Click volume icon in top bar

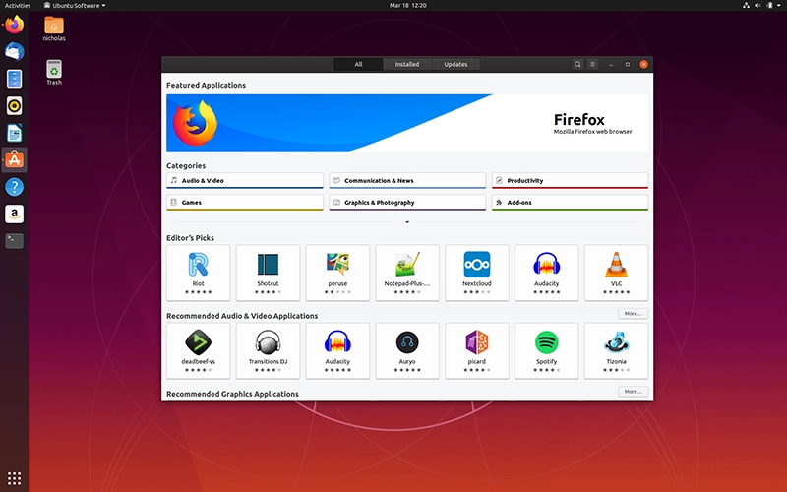pos(757,6)
